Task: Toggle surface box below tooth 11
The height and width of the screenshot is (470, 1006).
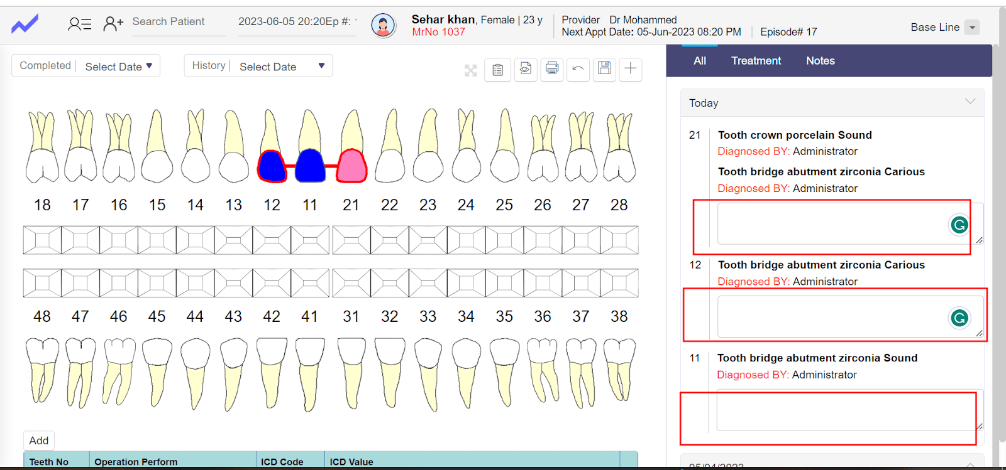Action: [310, 240]
